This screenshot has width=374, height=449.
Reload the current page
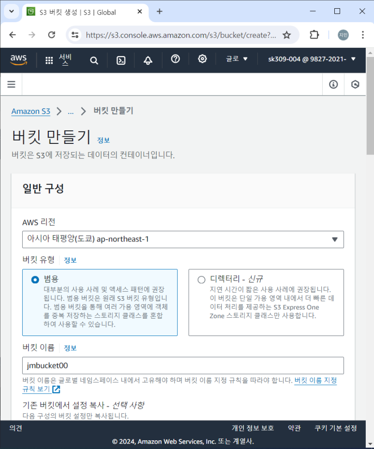52,35
